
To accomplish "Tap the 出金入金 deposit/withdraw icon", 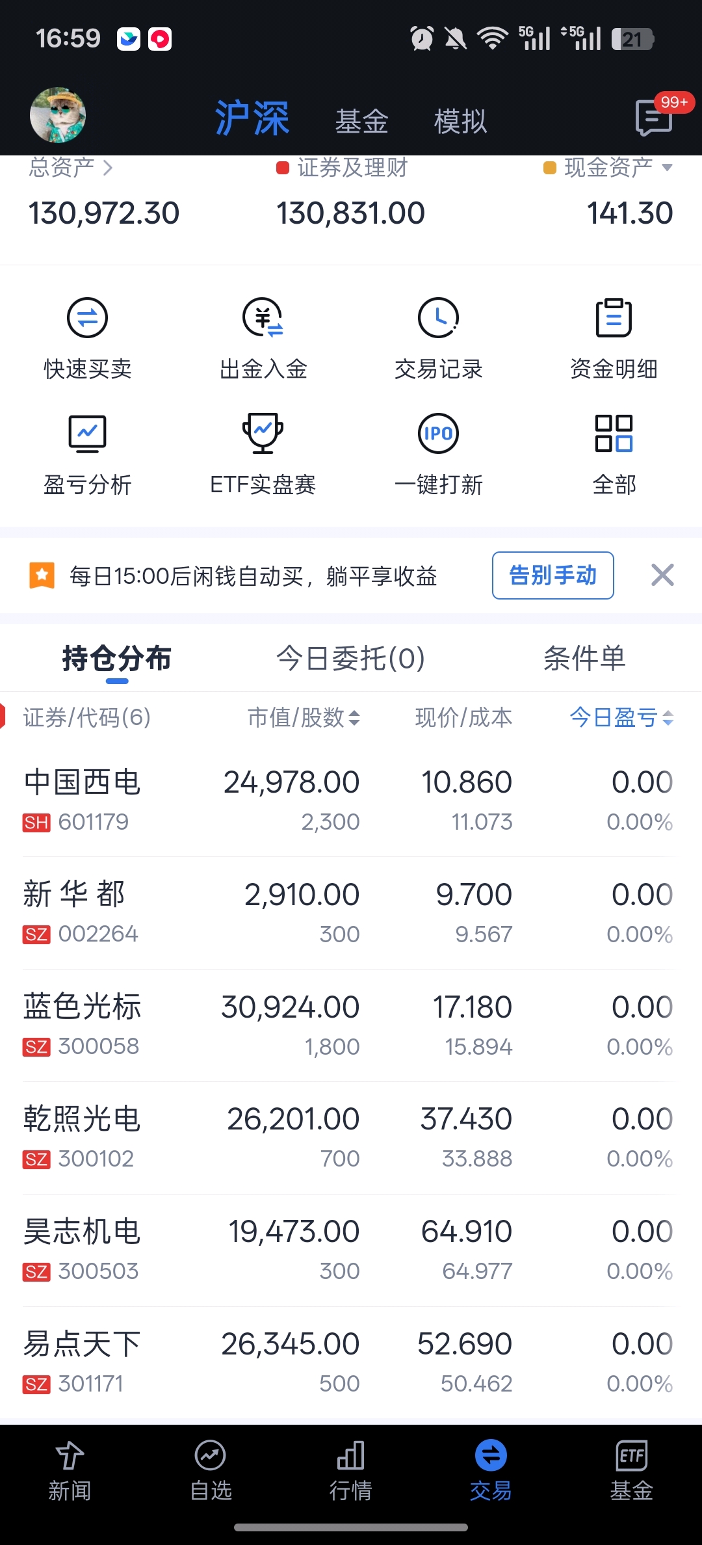I will (263, 318).
